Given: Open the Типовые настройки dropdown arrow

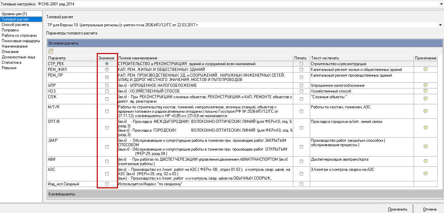Looking at the screenshot, I should [x=441, y=4].
